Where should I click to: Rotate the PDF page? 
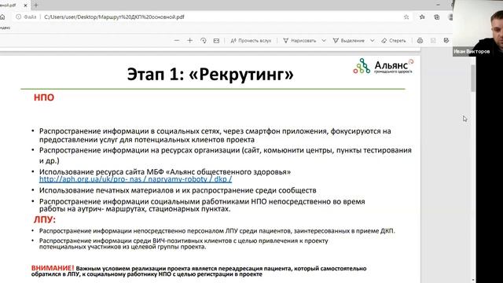point(204,41)
